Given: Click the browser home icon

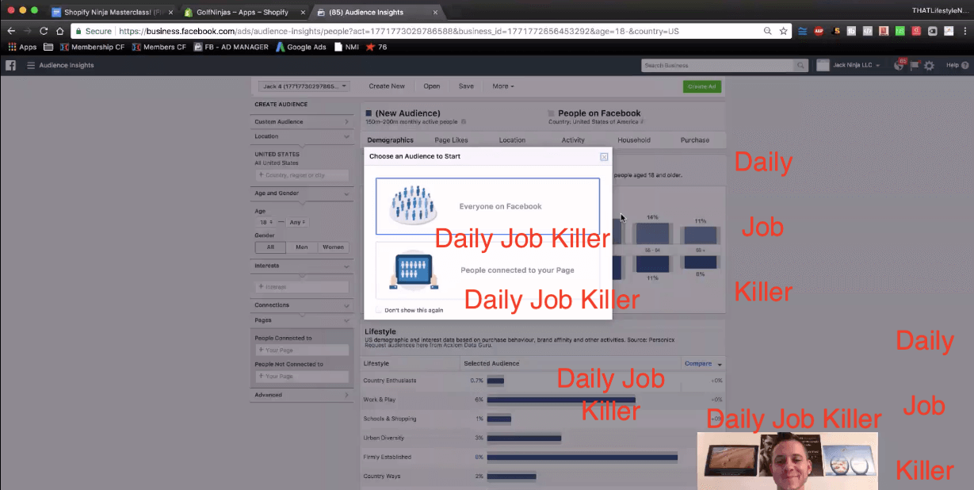Looking at the screenshot, I should pyautogui.click(x=59, y=31).
